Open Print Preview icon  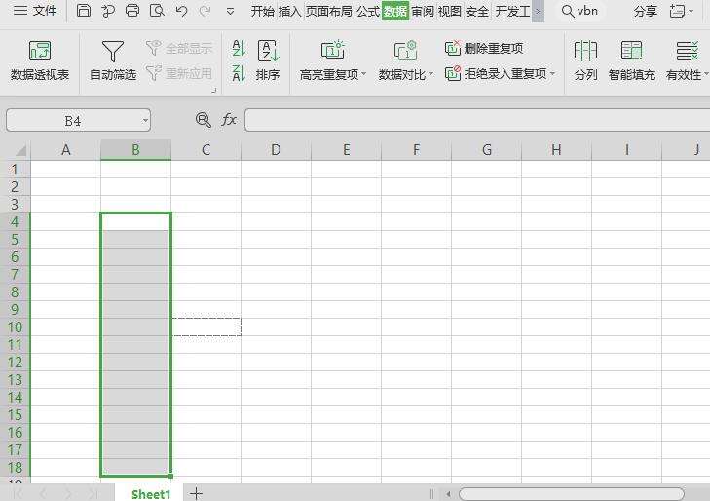[x=157, y=11]
